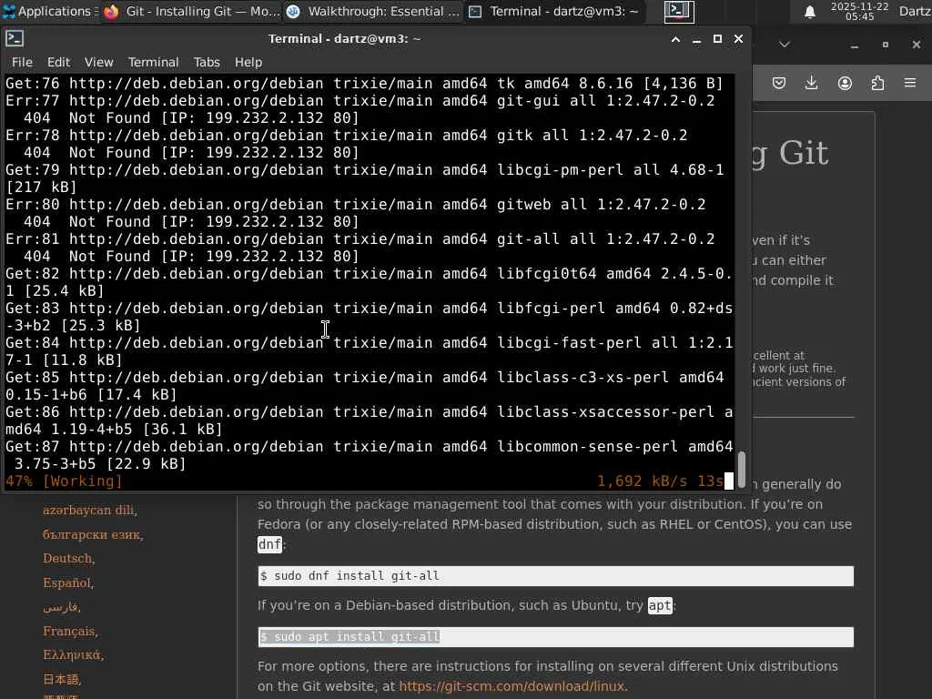Open the Tabs menu in Terminal
932x699 pixels.
[x=207, y=62]
